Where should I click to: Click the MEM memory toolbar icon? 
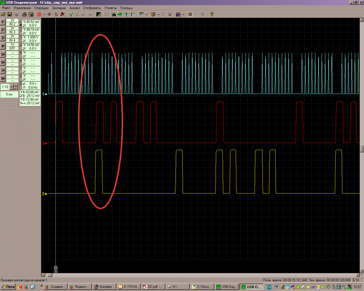pyautogui.click(x=141, y=14)
